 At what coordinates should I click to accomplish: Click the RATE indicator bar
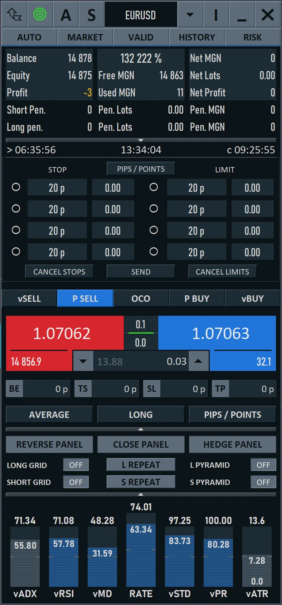click(x=141, y=550)
